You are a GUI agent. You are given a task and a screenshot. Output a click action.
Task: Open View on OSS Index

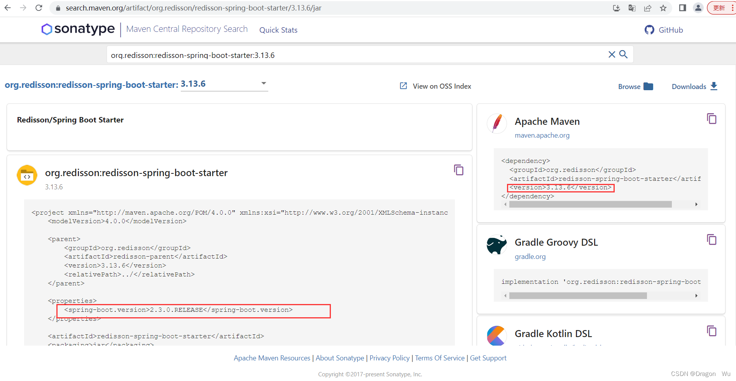pyautogui.click(x=441, y=86)
